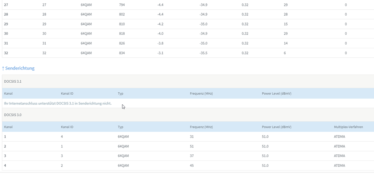Select frequency 794 in row 27
Image resolution: width=374 pixels, height=178 pixels.
pyautogui.click(x=122, y=5)
